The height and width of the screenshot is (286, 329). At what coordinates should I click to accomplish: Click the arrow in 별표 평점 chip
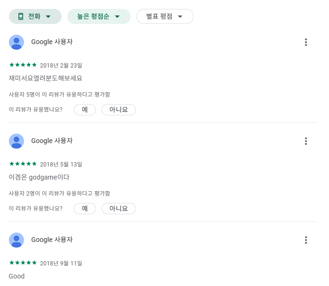point(180,16)
